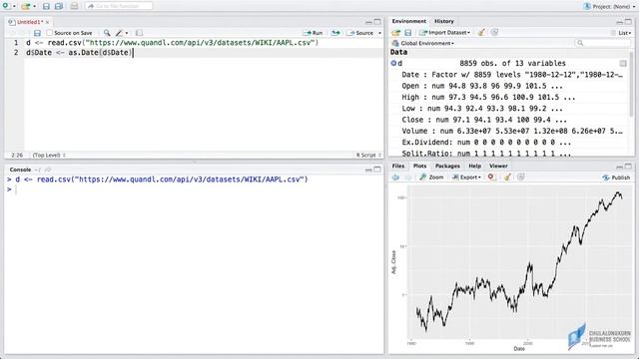Go to previous plot arrow
The height and width of the screenshot is (359, 639).
tap(395, 178)
